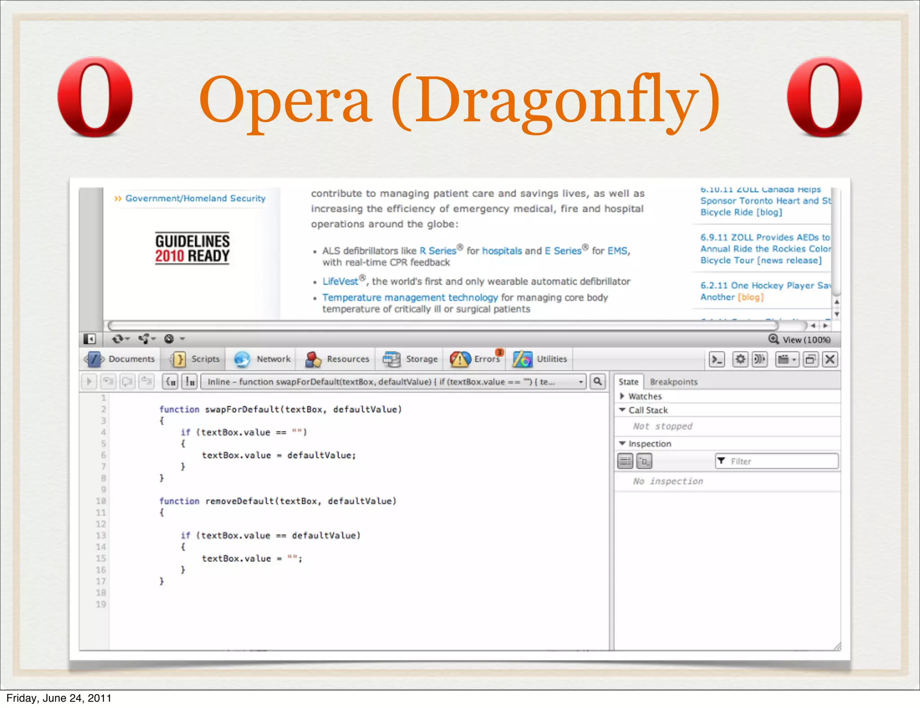Click the vertical scroll up arrow

coord(836,302)
